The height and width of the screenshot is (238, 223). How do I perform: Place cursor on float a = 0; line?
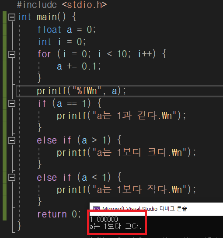[x=67, y=29]
